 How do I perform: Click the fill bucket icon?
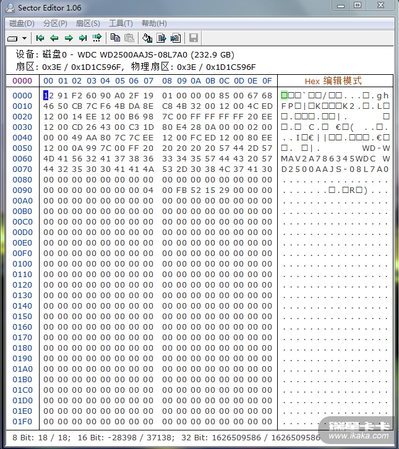coord(147,38)
